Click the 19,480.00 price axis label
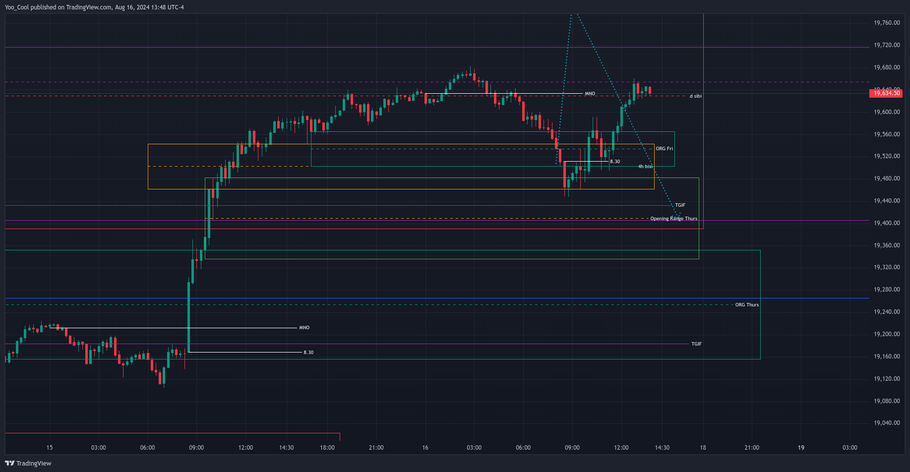The height and width of the screenshot is (472, 910). pyautogui.click(x=887, y=178)
